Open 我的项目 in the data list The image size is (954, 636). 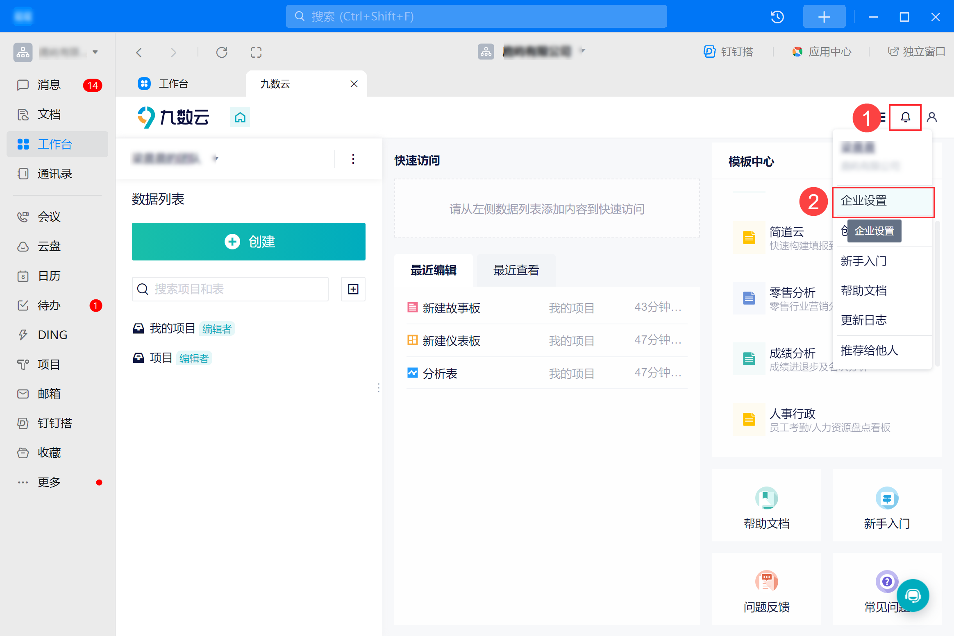coord(172,328)
